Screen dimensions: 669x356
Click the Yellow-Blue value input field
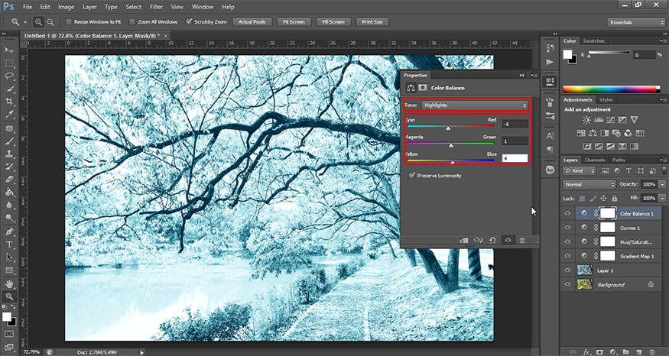515,157
